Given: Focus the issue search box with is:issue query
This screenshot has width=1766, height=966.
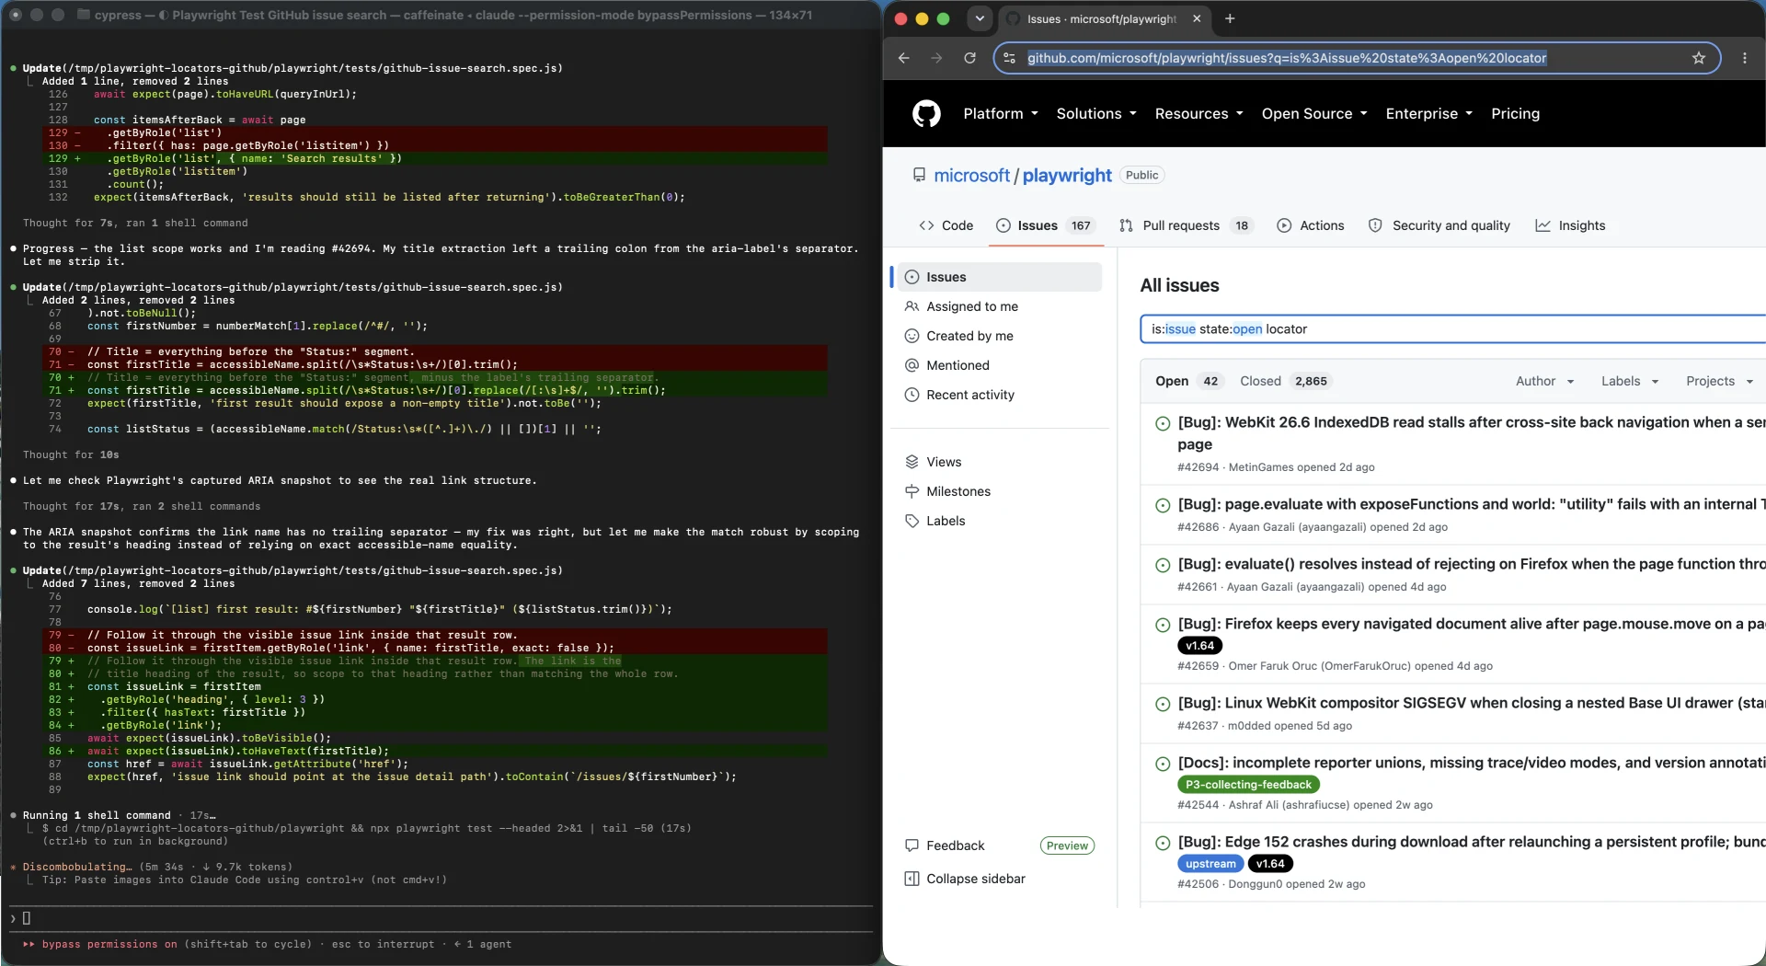Looking at the screenshot, I should click(x=1453, y=329).
